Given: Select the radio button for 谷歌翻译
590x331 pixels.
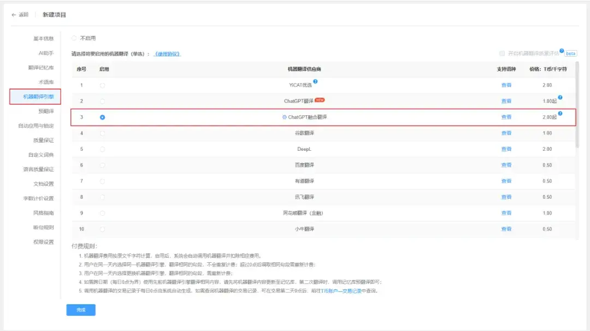Looking at the screenshot, I should coord(102,133).
